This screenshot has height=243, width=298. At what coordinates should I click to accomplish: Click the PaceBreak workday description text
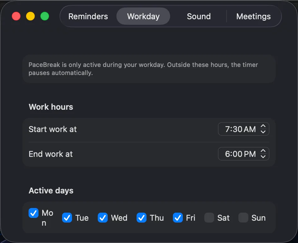143,69
